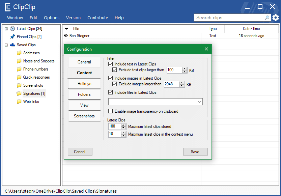Decrease text clip size limit stepper
The height and width of the screenshot is (196, 281).
coord(185,72)
